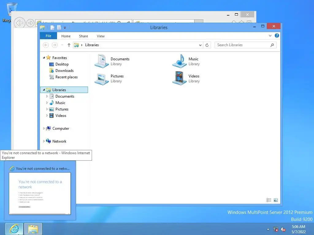Open the Home ribbon tab
The height and width of the screenshot is (235, 314).
coord(66,36)
